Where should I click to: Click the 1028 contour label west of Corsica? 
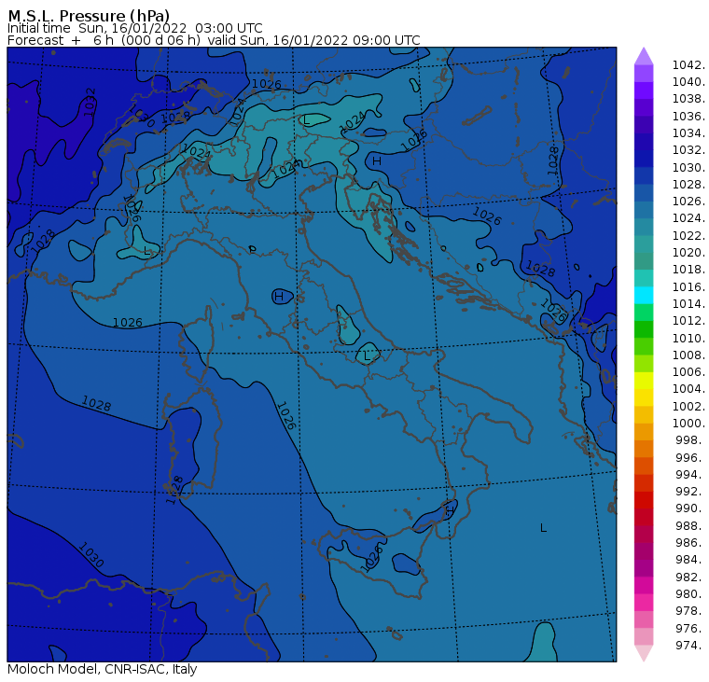tap(96, 403)
